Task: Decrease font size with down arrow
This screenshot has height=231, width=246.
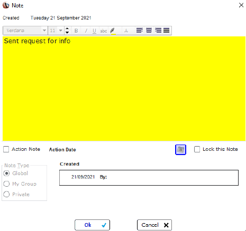Action: tap(67, 33)
